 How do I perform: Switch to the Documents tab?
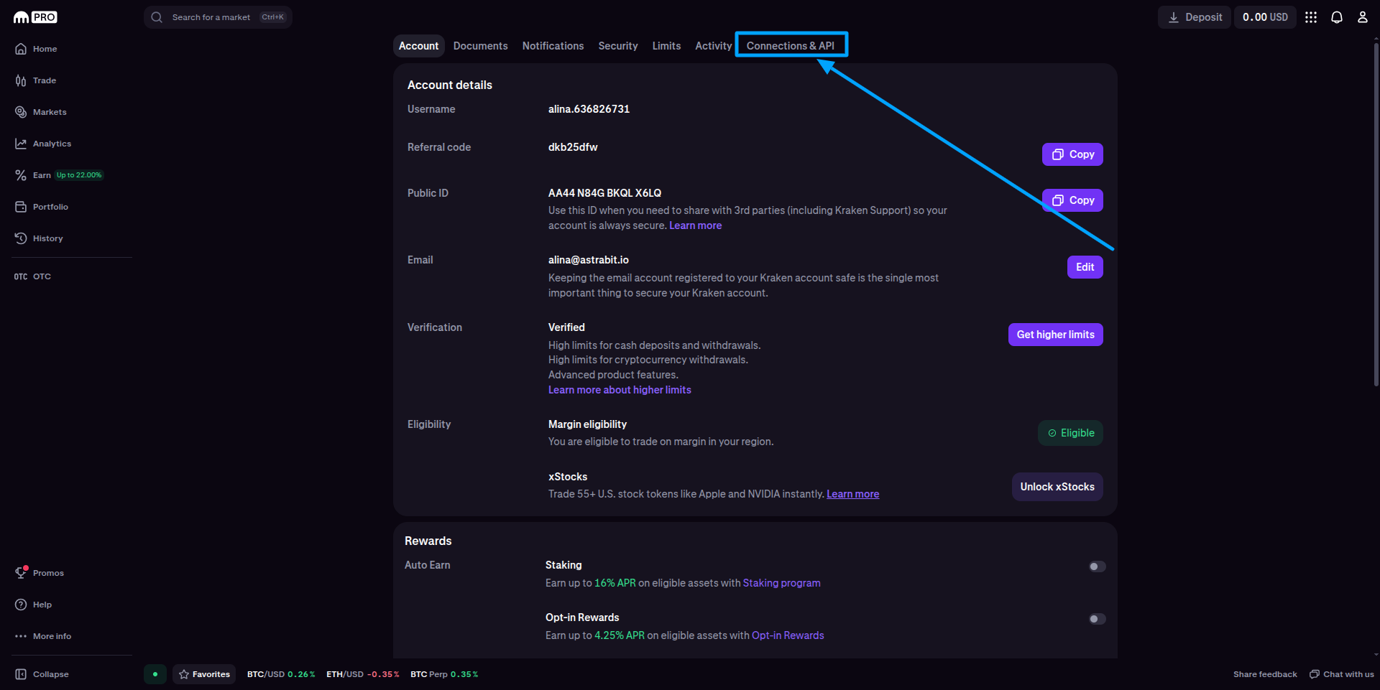tap(480, 46)
